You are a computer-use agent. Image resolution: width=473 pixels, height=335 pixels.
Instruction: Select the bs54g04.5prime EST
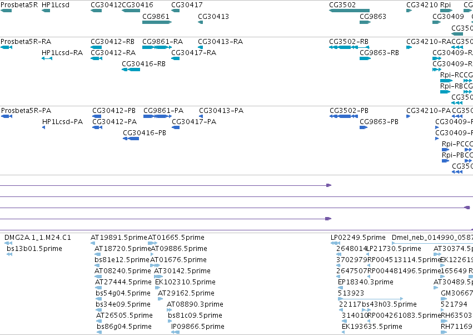pyautogui.click(x=98, y=299)
